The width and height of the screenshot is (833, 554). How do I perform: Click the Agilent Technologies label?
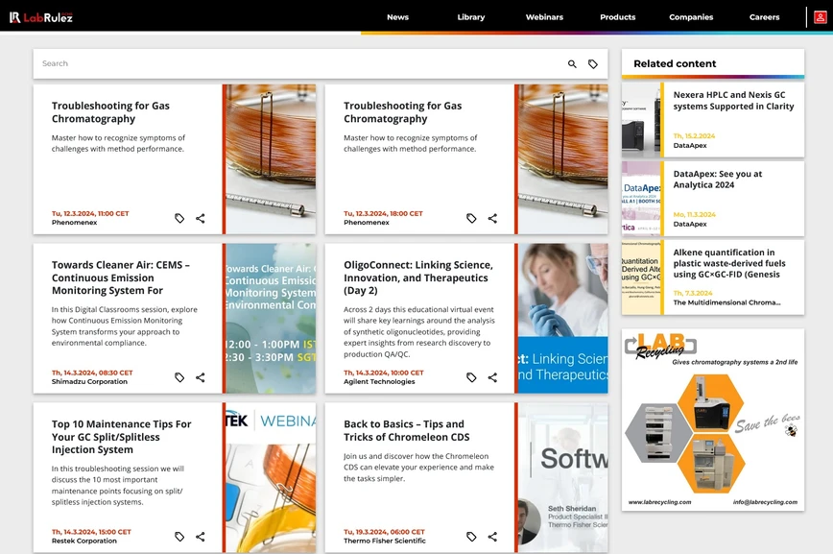tap(379, 382)
